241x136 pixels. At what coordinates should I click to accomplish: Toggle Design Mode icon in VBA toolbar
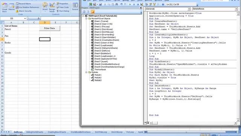[142, 4]
